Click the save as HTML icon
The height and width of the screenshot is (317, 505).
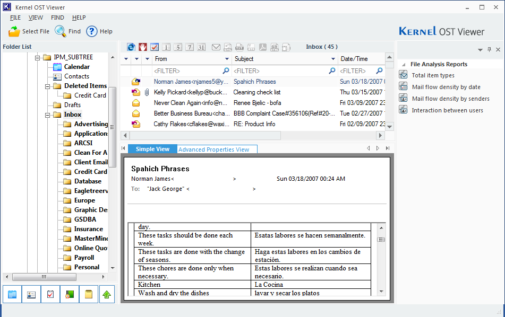point(275,47)
